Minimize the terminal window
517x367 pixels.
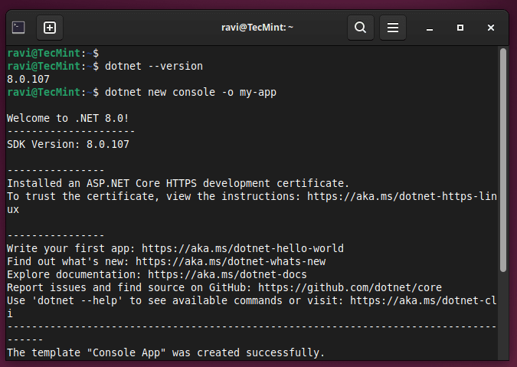pyautogui.click(x=429, y=28)
